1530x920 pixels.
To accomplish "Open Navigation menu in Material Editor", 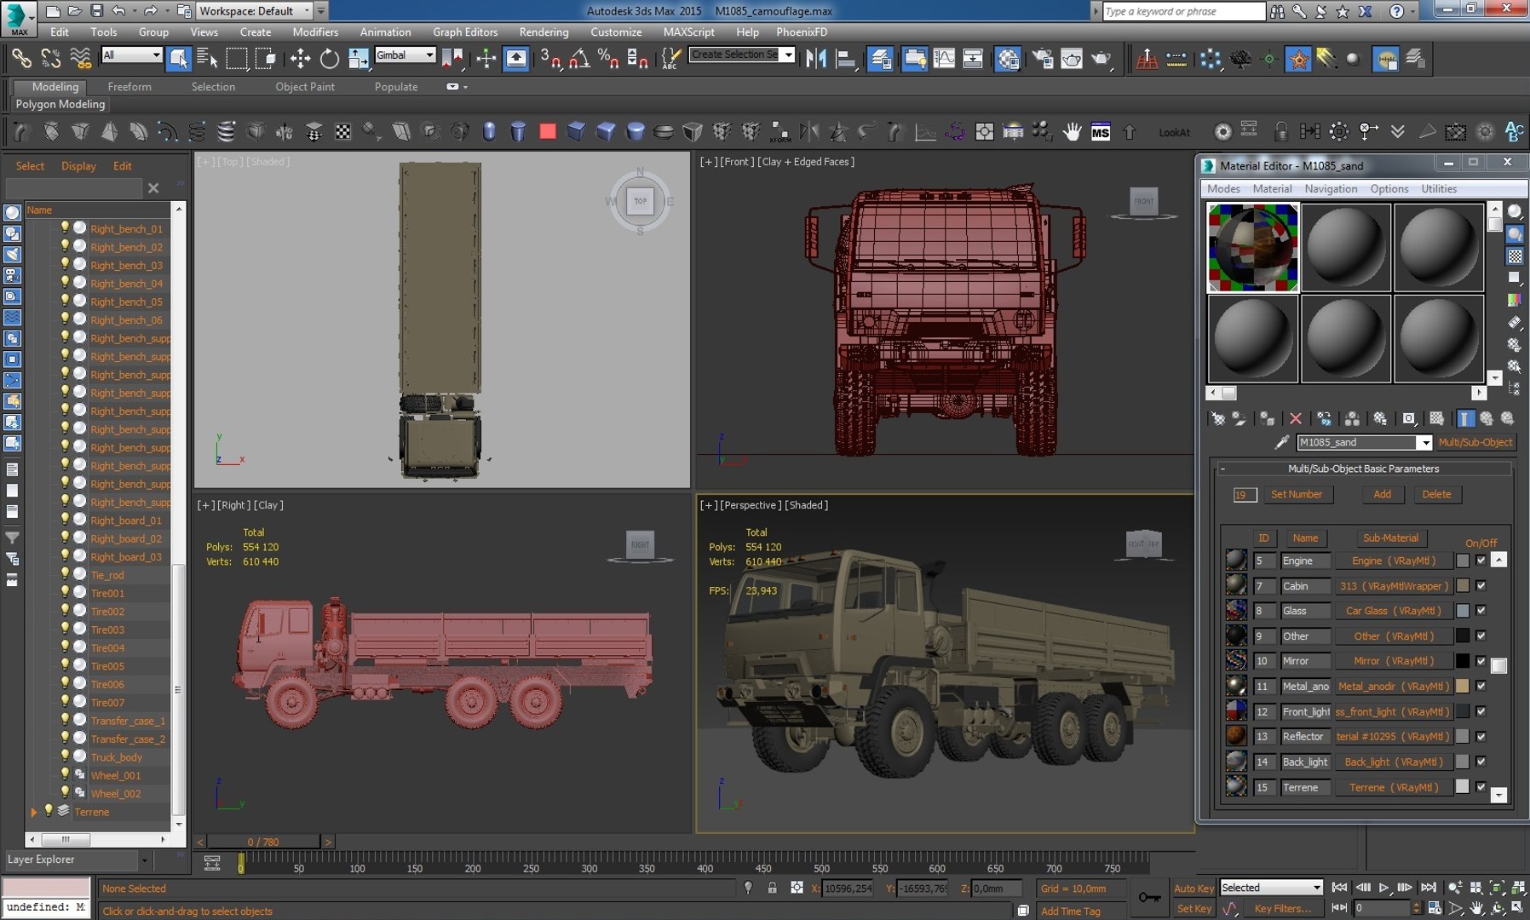I will (1331, 188).
